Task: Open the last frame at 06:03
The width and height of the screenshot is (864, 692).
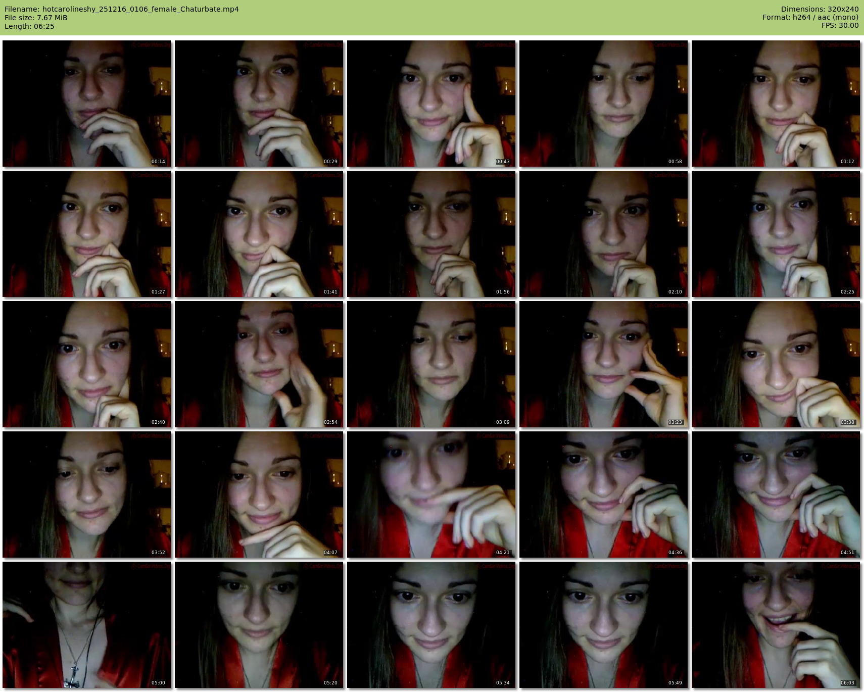Action: tap(776, 625)
